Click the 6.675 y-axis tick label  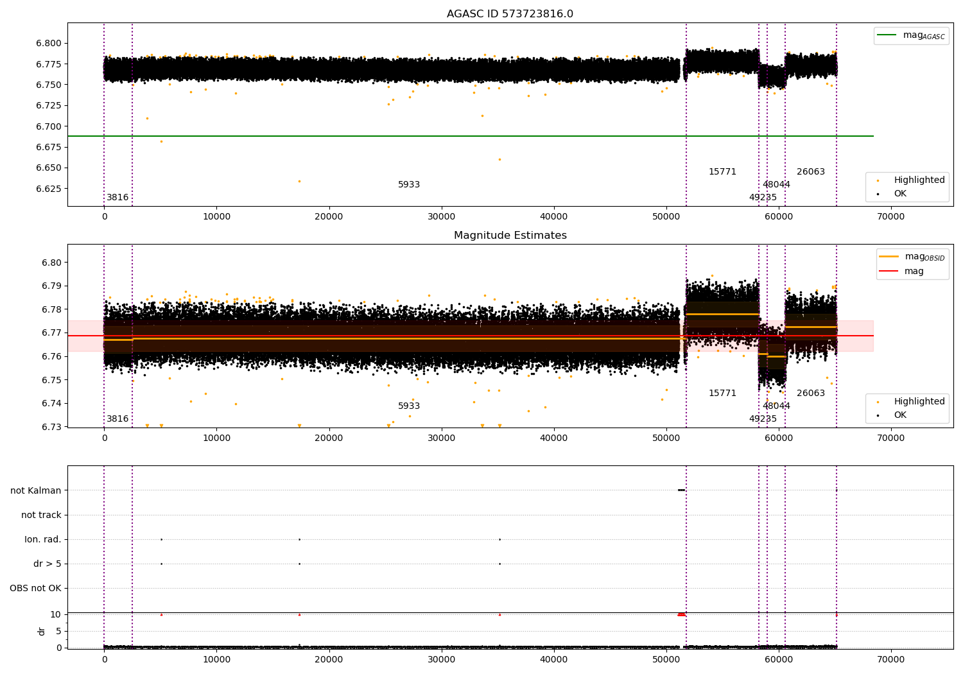49,147
